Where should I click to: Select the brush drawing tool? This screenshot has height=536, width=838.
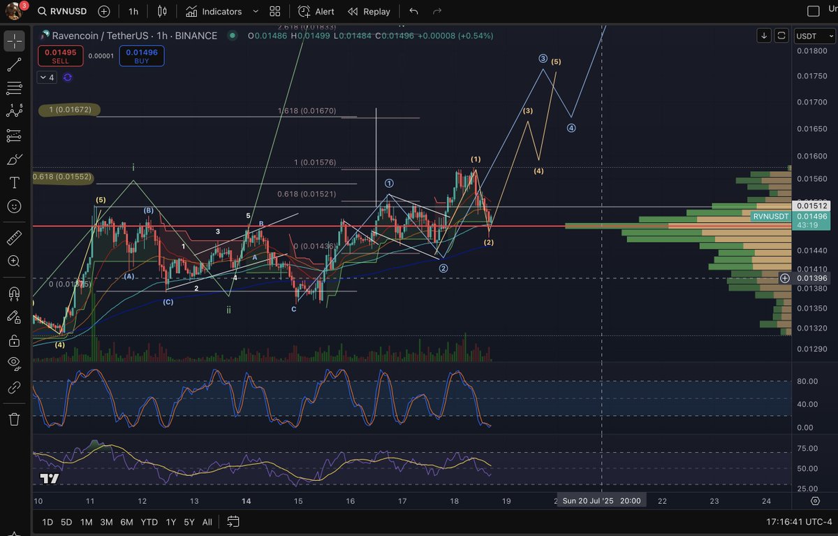pos(14,159)
